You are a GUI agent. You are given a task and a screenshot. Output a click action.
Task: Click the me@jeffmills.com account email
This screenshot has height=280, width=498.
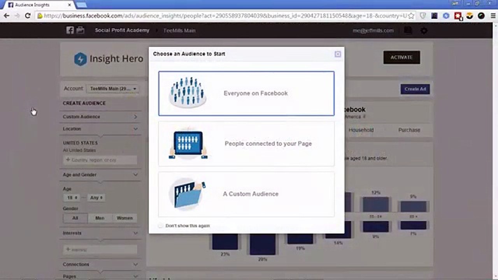373,30
